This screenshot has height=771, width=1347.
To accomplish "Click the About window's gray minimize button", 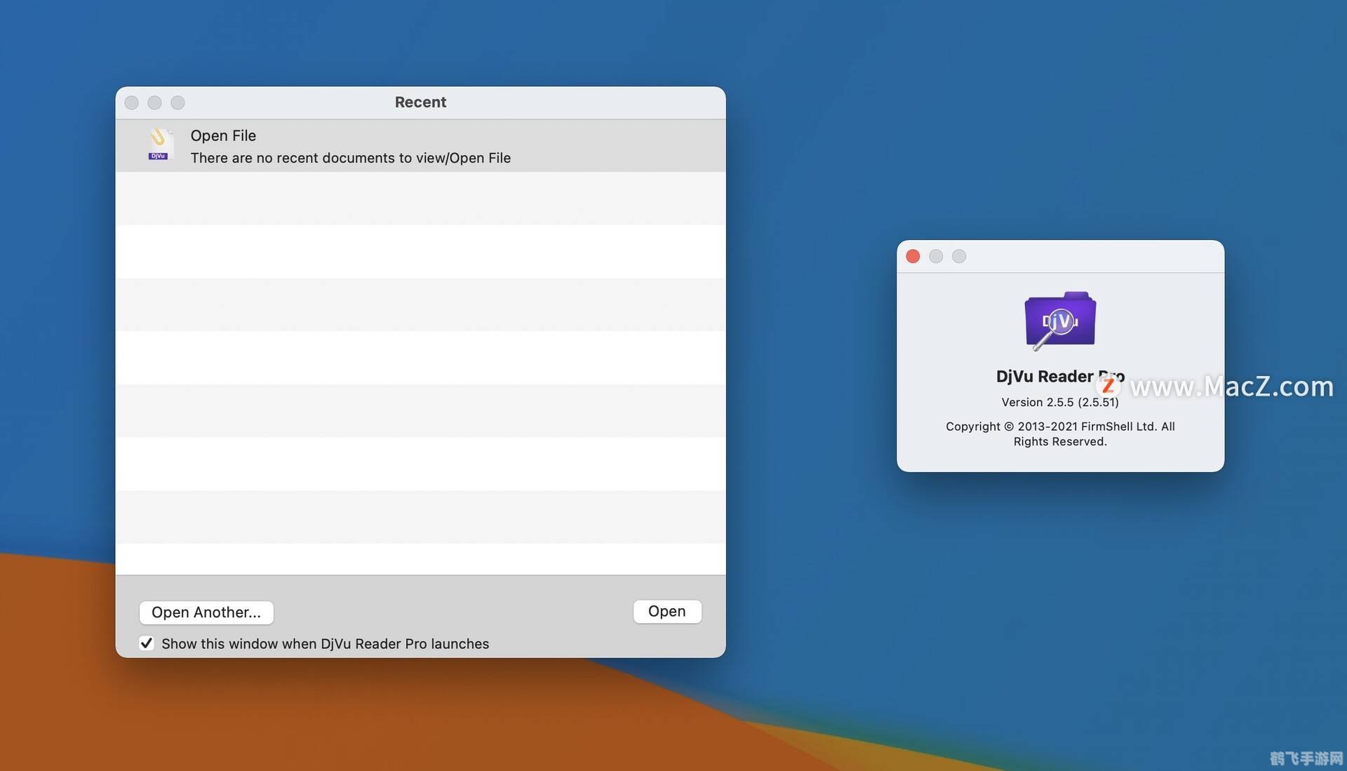I will click(936, 257).
